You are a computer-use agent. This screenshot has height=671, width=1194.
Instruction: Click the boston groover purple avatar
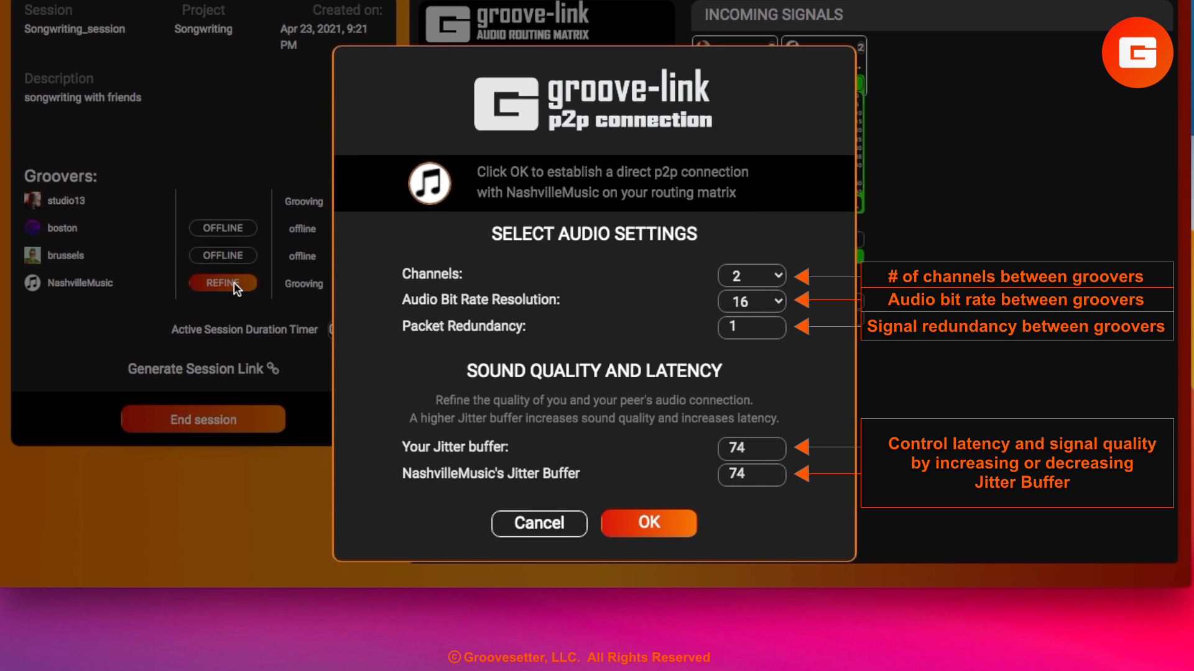[32, 228]
